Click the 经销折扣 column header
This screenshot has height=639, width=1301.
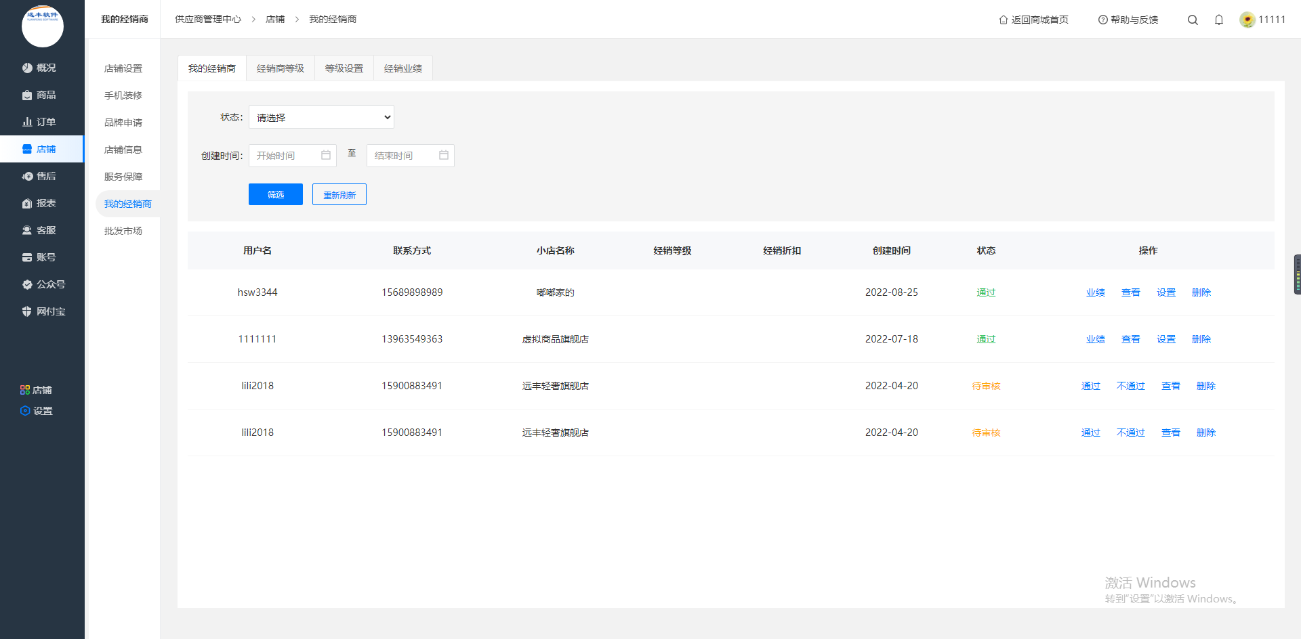click(782, 250)
